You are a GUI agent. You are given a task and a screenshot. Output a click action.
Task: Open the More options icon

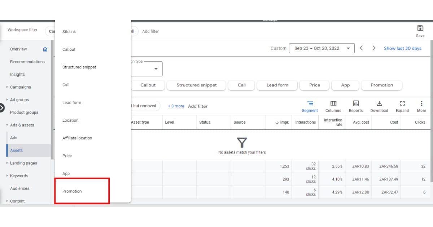coord(421,106)
